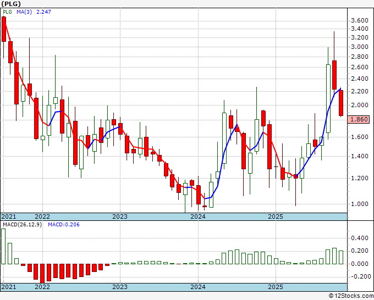
Task: Click 2024 on the MACD time axis
Action: [198, 287]
